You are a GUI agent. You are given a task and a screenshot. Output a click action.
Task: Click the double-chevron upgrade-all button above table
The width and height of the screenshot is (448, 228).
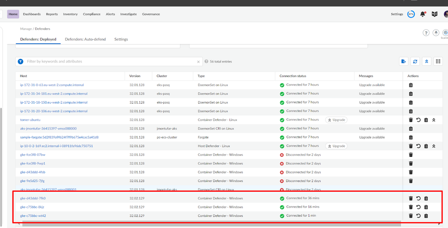[x=426, y=62]
